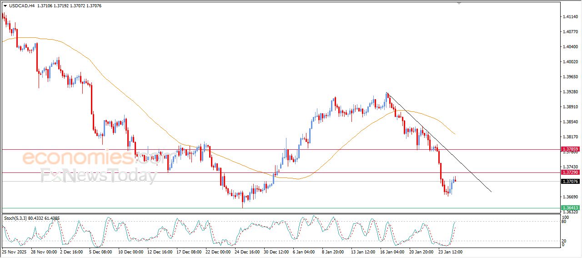Click the 25 Nov 2025 date label
The image size is (582, 258).
click(15, 251)
